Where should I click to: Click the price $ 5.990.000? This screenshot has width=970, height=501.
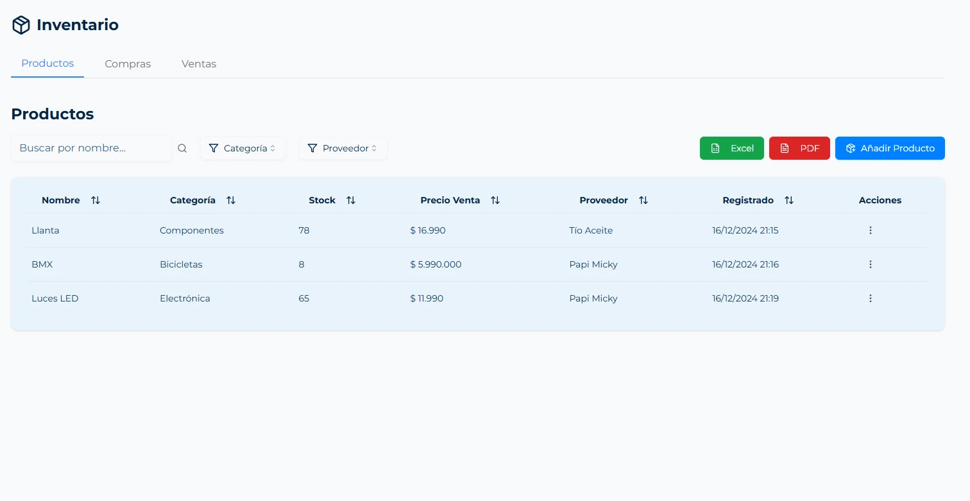[x=436, y=264]
